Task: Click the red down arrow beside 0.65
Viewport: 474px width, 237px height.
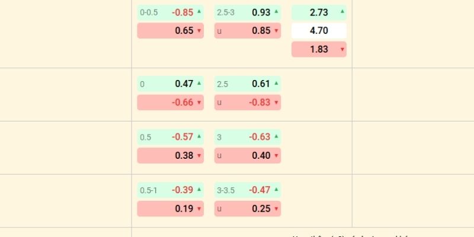Action: tap(199, 31)
